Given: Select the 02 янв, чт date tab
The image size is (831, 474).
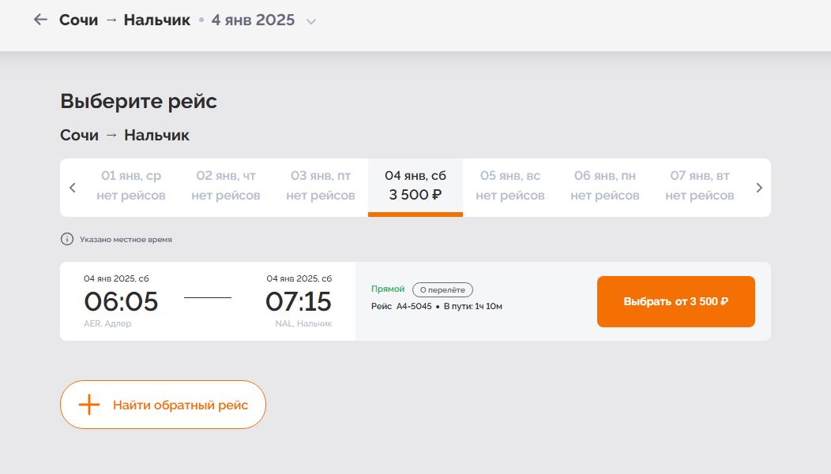Looking at the screenshot, I should coord(226,186).
